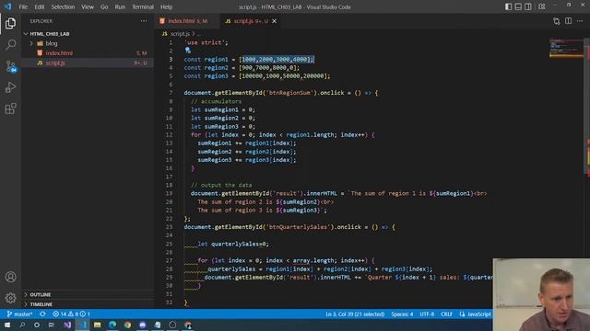The height and width of the screenshot is (331, 590).
Task: Open the Run and Debug view
Action: click(10, 87)
